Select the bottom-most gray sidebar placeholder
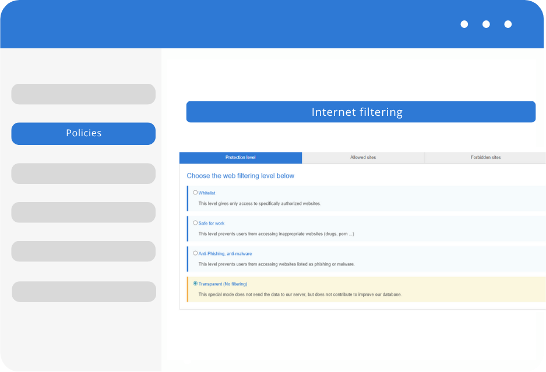Image resolution: width=546 pixels, height=372 pixels. 84,292
